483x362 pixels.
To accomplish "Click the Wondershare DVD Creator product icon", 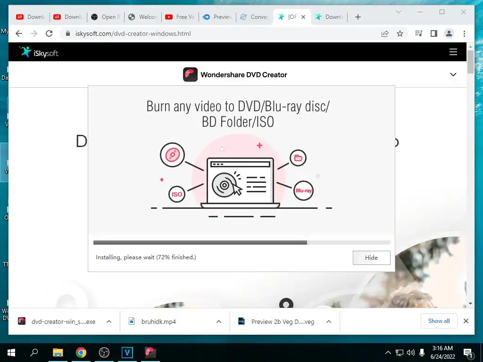I will [190, 74].
